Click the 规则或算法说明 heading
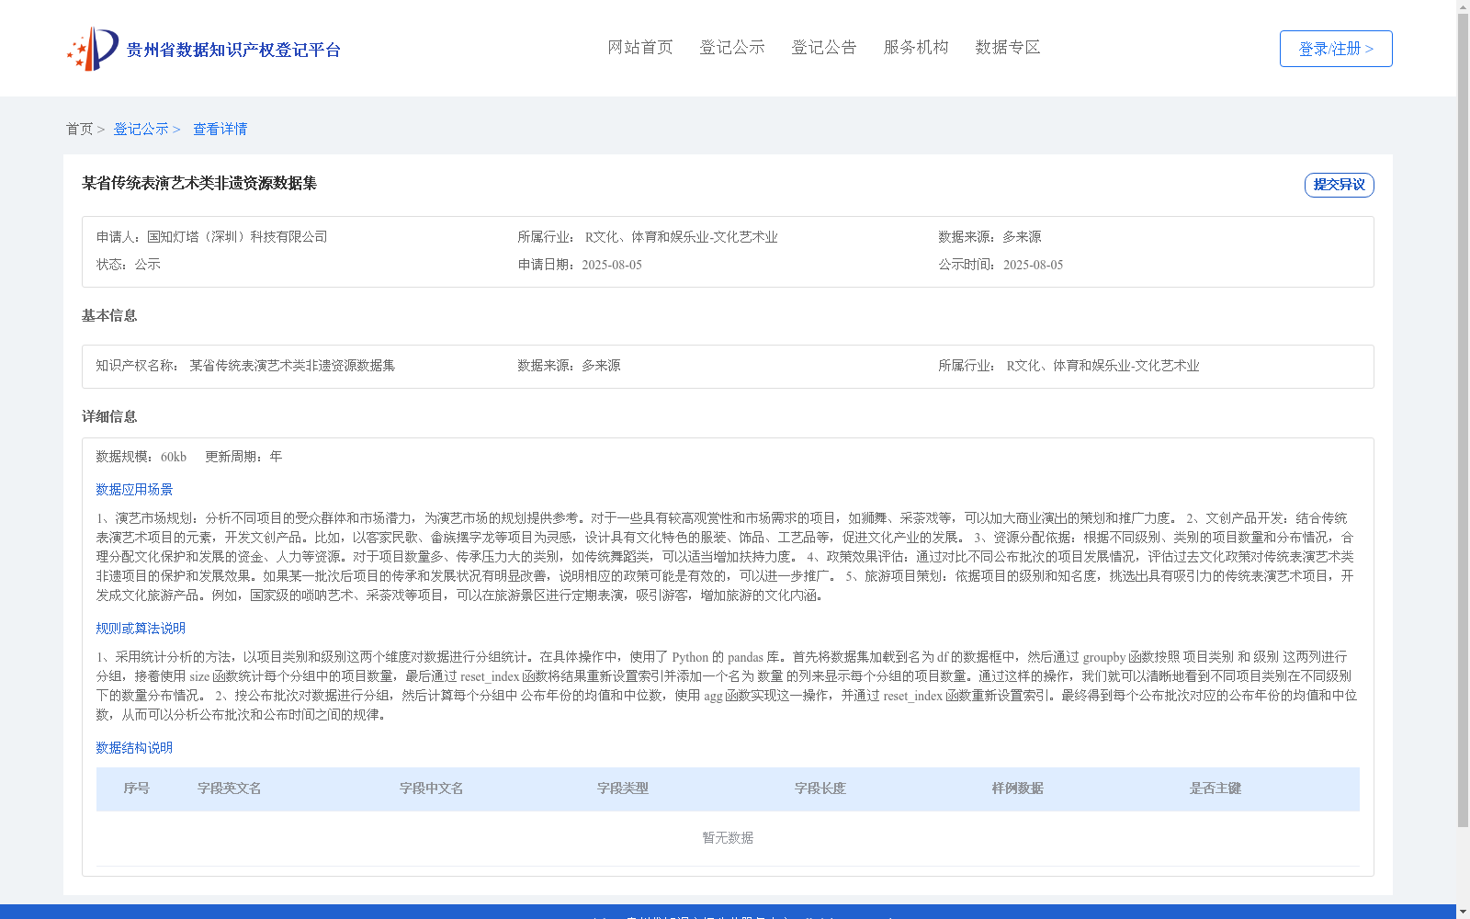Viewport: 1470px width, 919px height. pyautogui.click(x=141, y=629)
